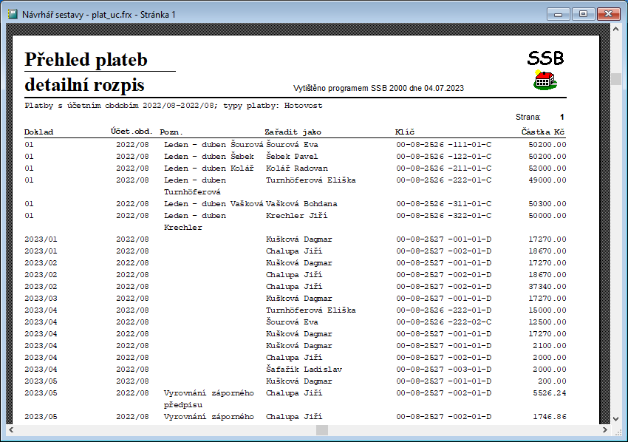The height and width of the screenshot is (442, 628).
Task: Click the 'Klíč' column header
Action: tap(405, 132)
